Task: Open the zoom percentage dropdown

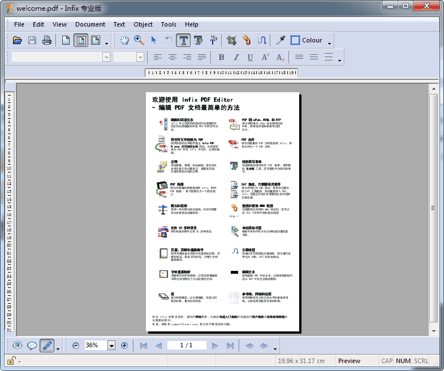Action: tap(111, 346)
